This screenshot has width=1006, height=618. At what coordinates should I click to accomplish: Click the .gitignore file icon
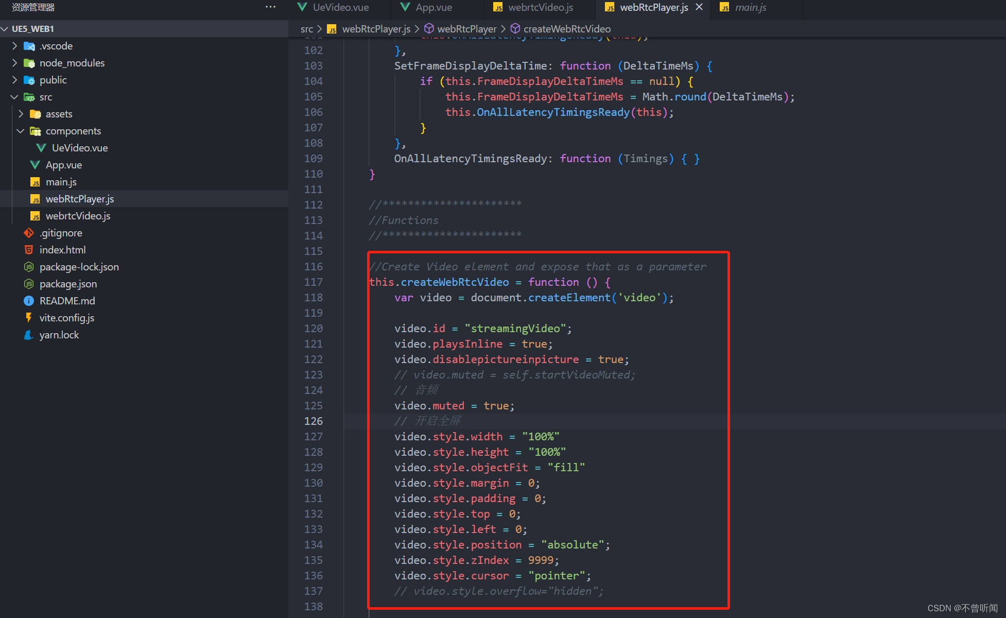[x=29, y=233]
